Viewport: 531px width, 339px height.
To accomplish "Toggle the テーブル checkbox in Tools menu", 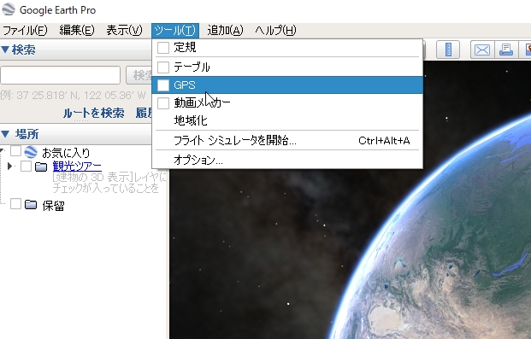I will pyautogui.click(x=163, y=67).
